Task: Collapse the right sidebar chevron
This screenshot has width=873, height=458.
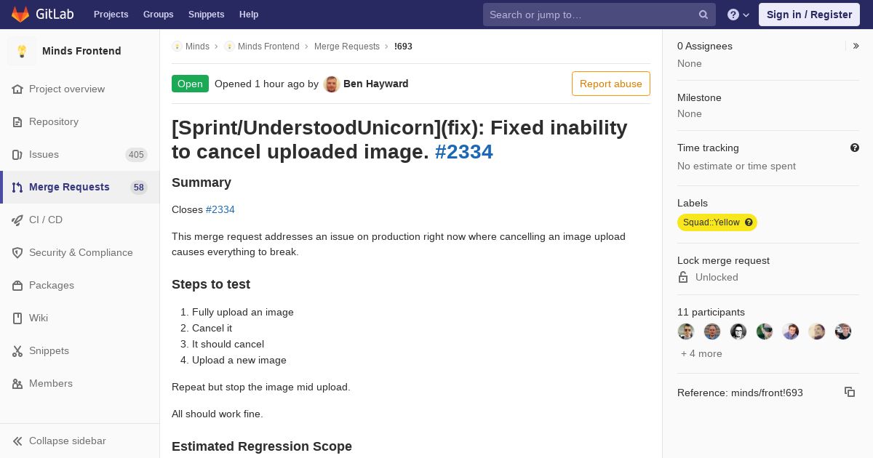Action: [856, 46]
